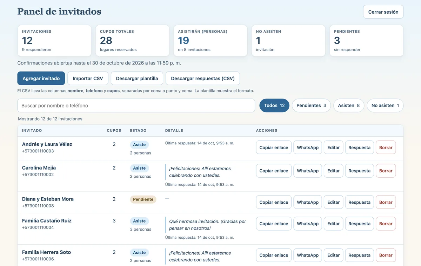Click Borrar on Familia Castaño Ruiz row
The width and height of the screenshot is (421, 266).
click(386, 224)
